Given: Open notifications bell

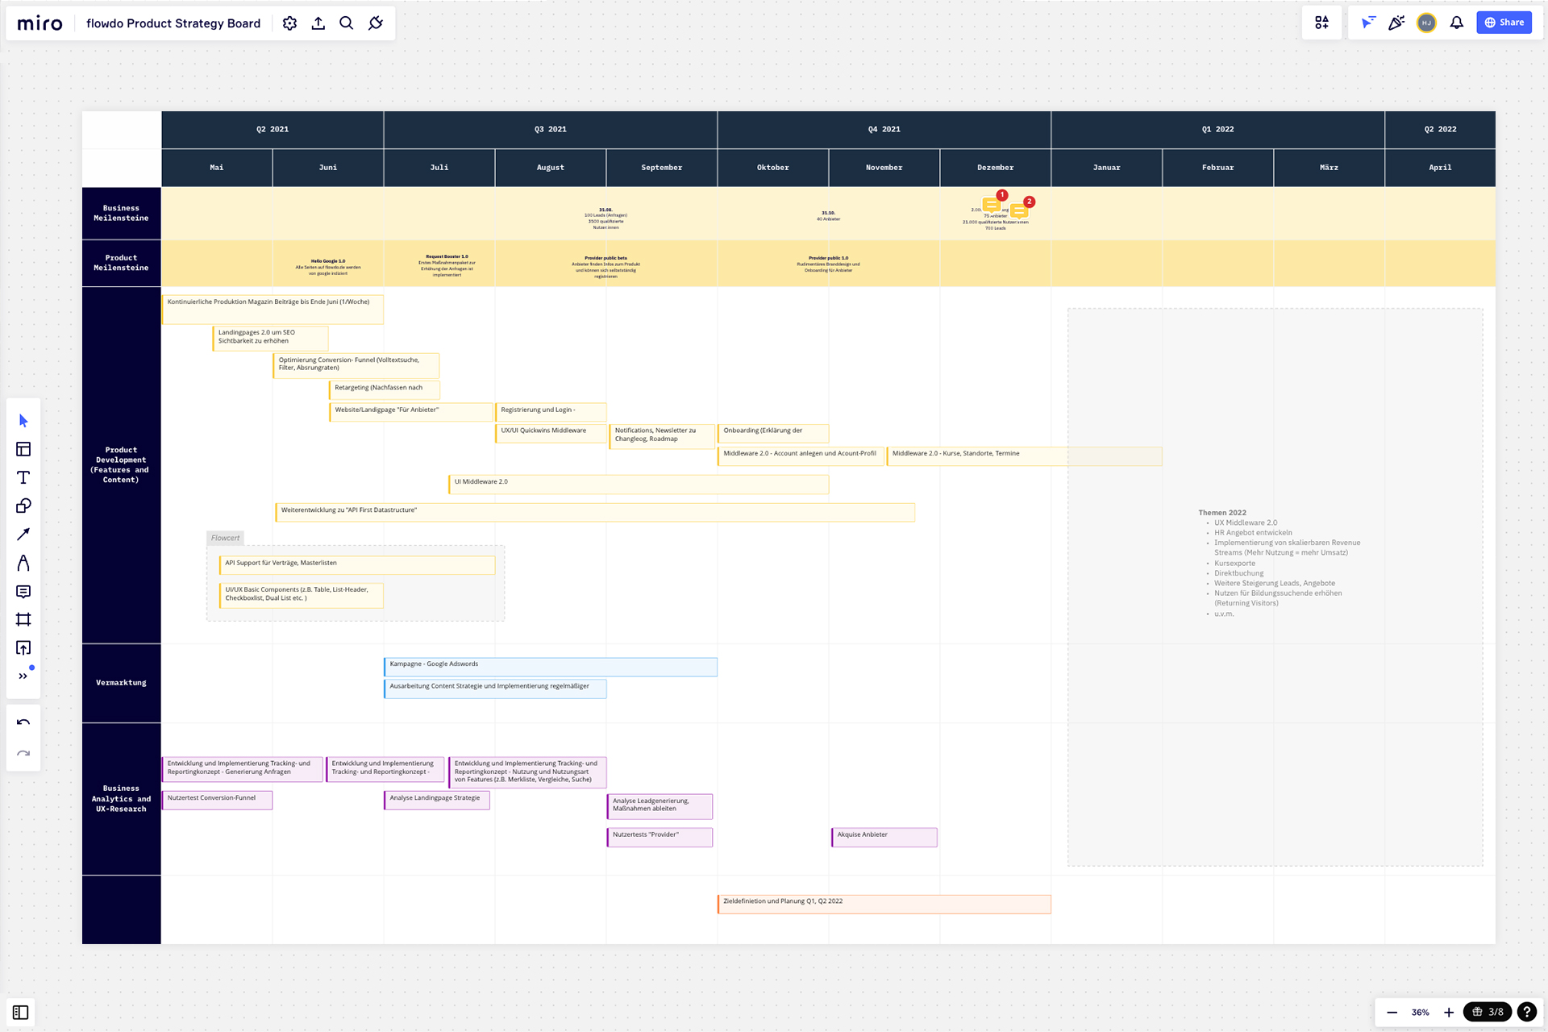Looking at the screenshot, I should 1456,23.
